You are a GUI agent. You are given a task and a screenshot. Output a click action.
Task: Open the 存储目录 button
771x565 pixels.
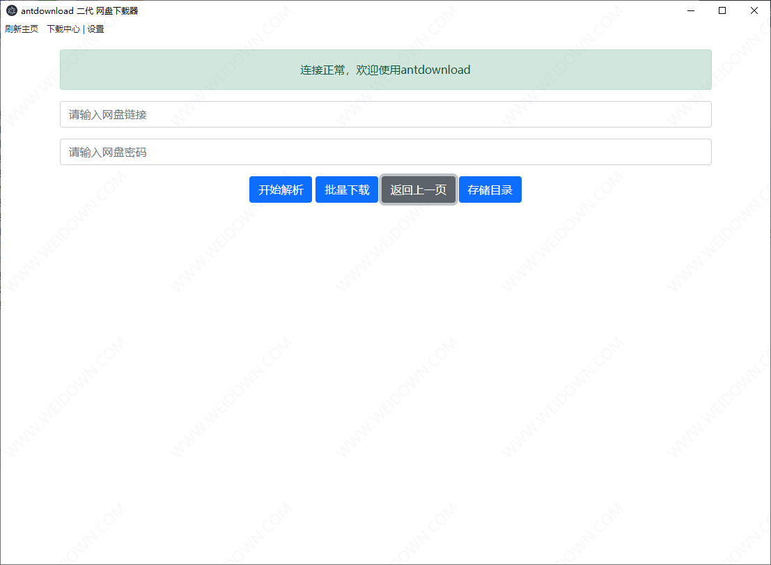point(490,189)
